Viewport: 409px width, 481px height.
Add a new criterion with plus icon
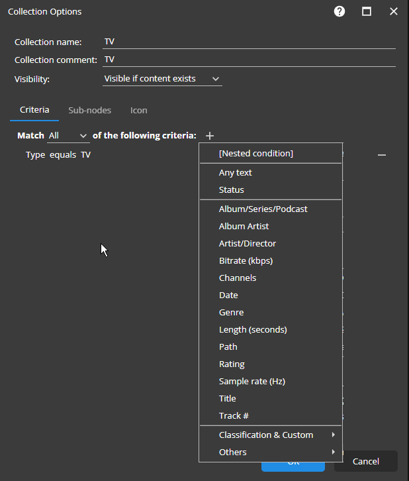click(210, 136)
